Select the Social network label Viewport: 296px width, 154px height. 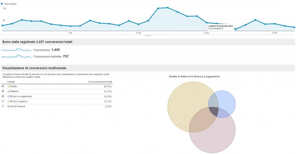pyautogui.click(x=18, y=107)
